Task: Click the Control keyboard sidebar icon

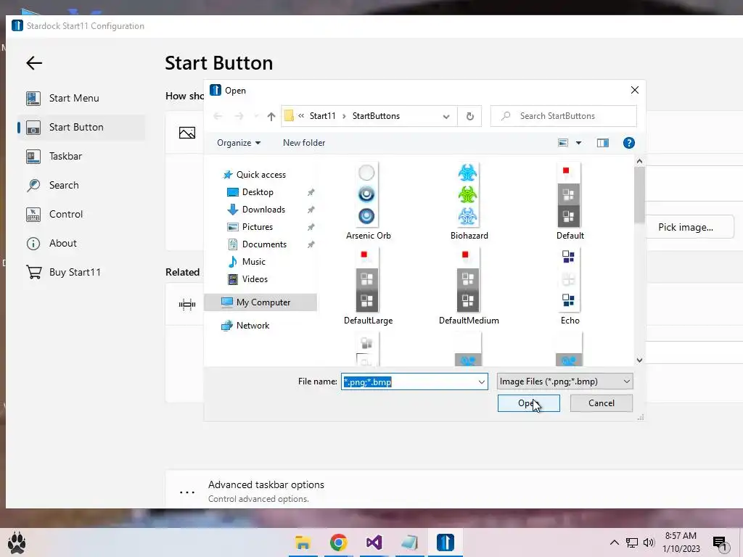Action: (33, 214)
